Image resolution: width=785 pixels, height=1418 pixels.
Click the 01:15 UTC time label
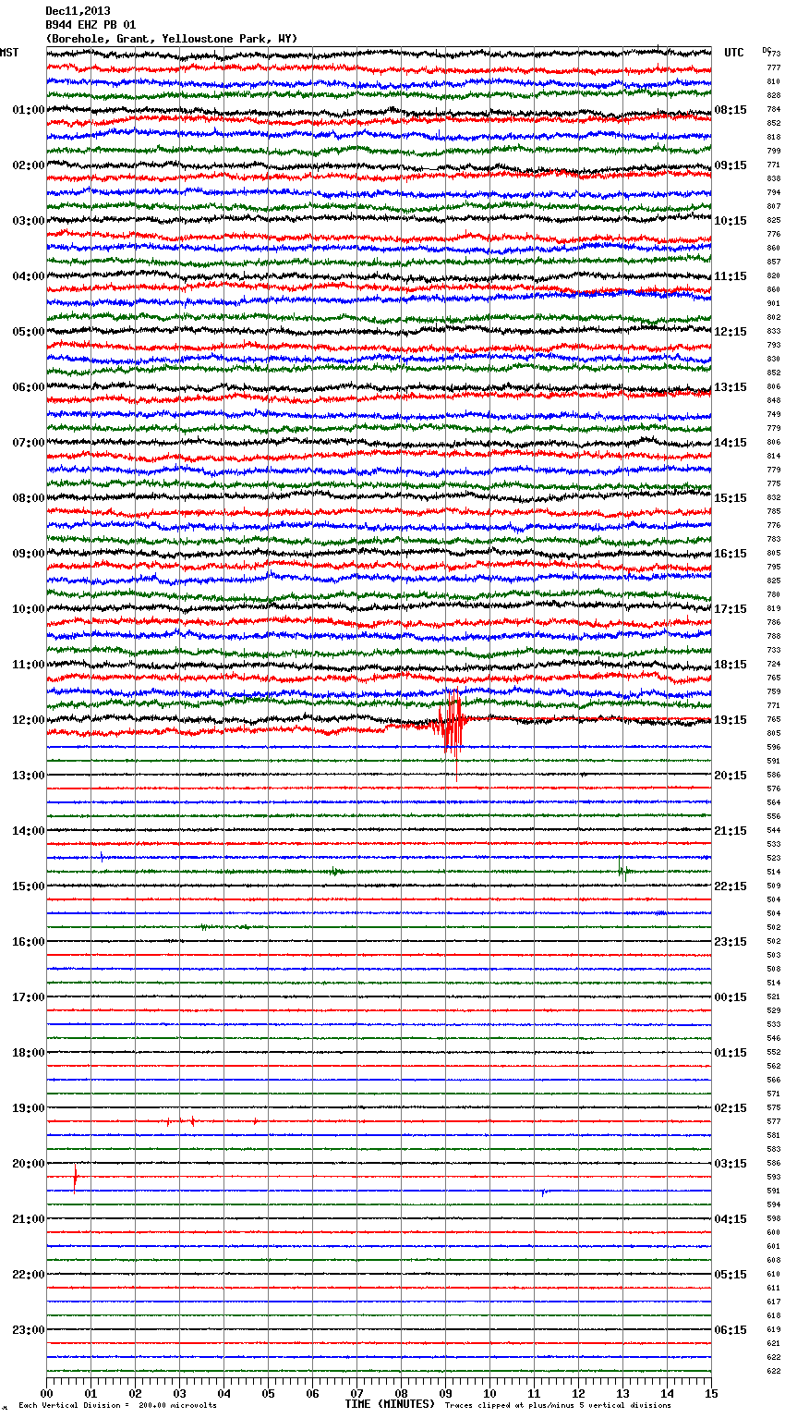731,1053
